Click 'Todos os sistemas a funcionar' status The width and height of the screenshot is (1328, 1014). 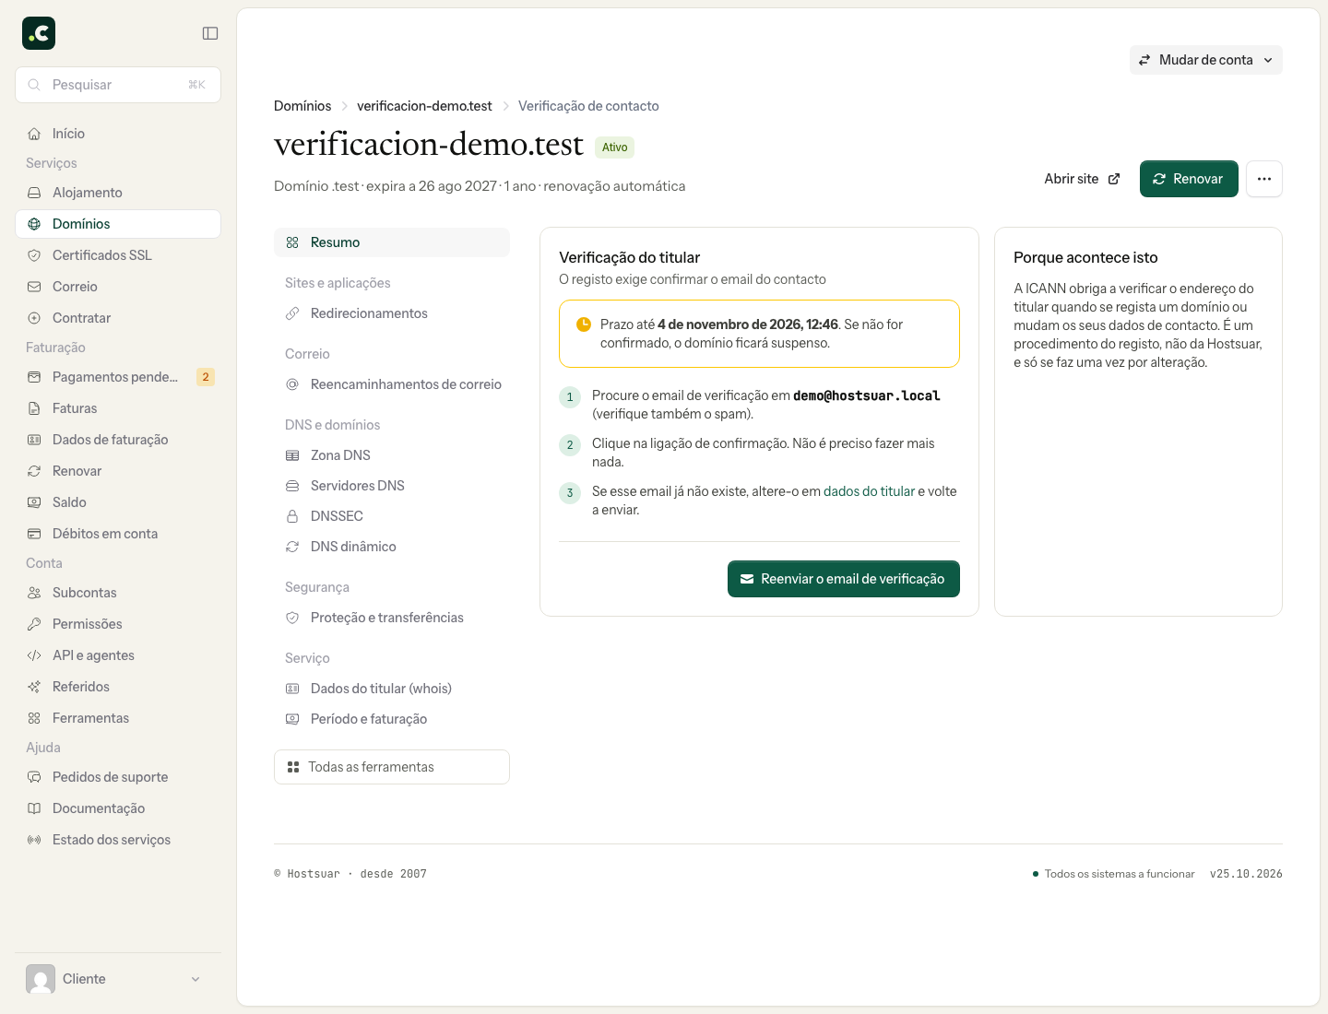click(1113, 874)
